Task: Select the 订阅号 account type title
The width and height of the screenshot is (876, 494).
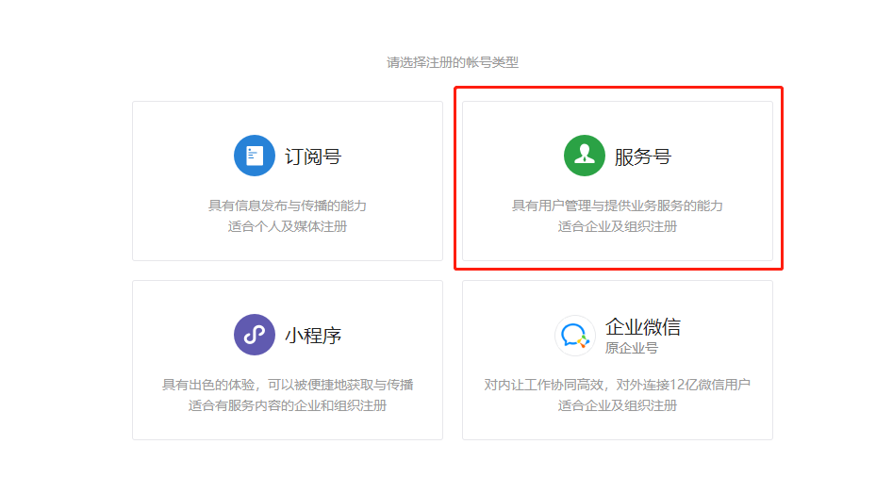Action: (x=313, y=156)
